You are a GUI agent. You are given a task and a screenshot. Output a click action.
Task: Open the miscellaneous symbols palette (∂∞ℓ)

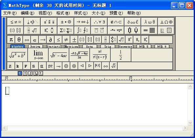click(133, 22)
